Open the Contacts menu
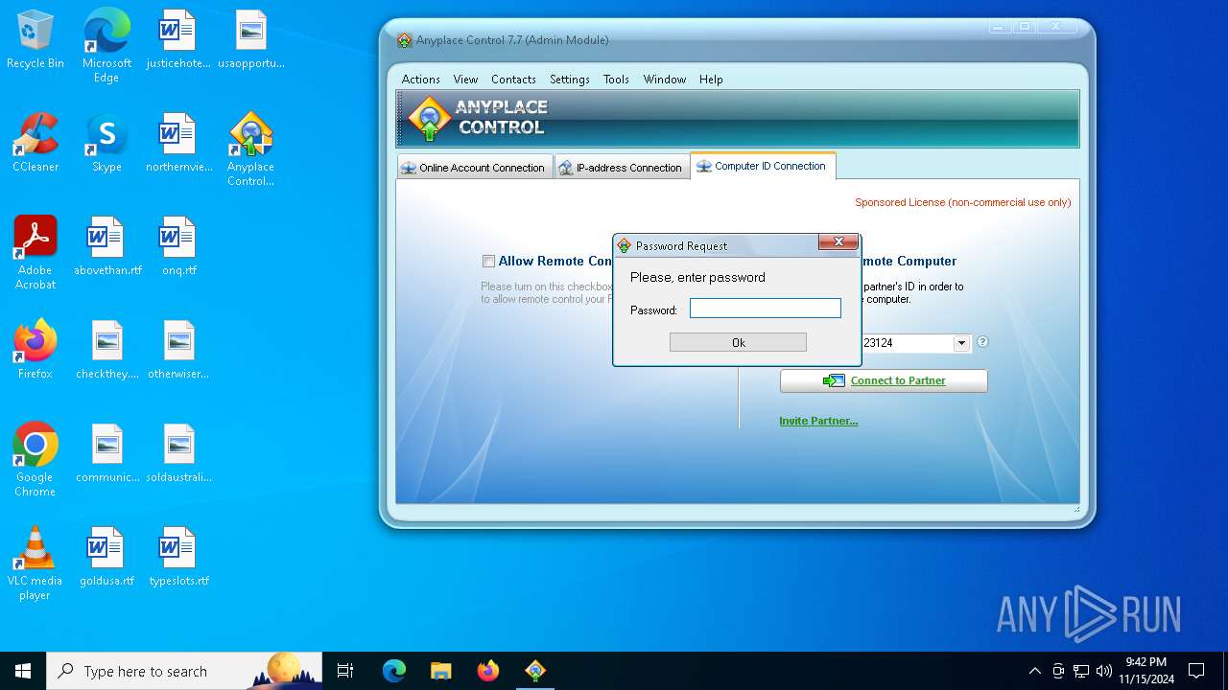 [513, 80]
